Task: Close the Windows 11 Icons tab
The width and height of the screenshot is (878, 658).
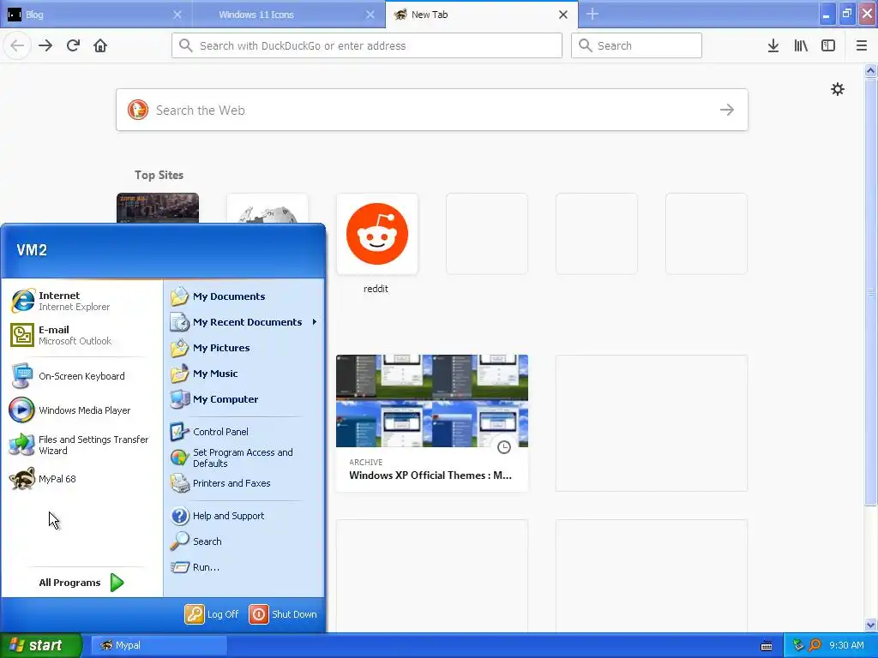Action: click(370, 15)
